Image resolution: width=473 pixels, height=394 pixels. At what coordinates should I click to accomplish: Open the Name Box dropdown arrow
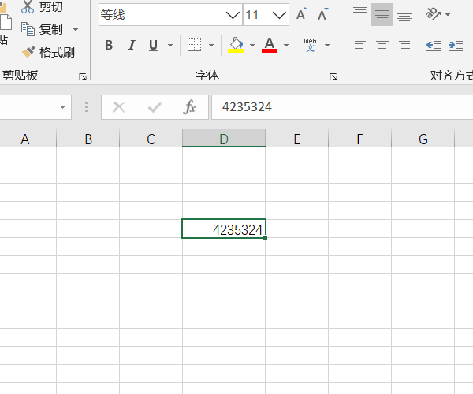pyautogui.click(x=62, y=107)
